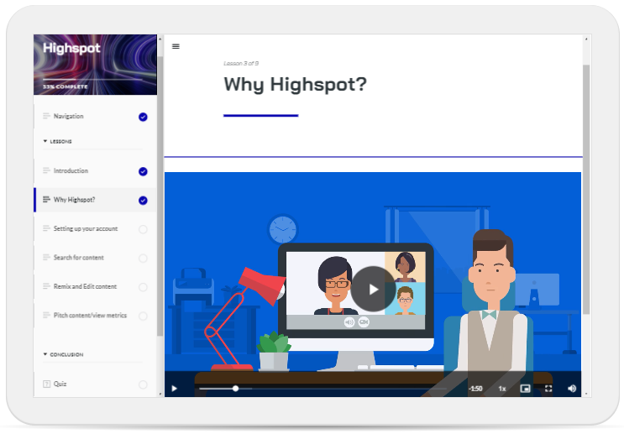Go to Search for content lesson

pyautogui.click(x=95, y=258)
